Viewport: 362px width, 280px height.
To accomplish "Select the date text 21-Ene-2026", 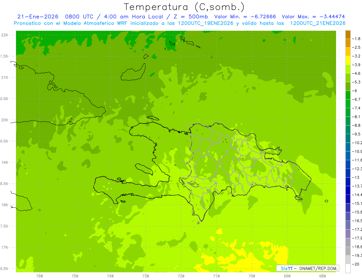I will point(38,17).
